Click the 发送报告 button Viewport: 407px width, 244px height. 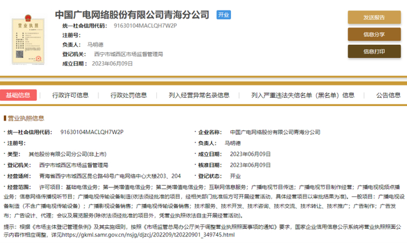[x=374, y=17]
